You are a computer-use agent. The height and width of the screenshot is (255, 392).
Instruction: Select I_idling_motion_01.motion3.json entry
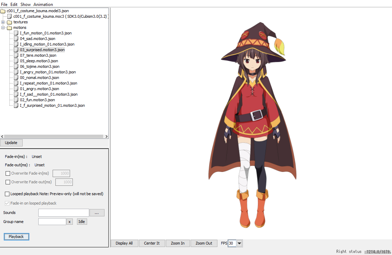pos(47,44)
